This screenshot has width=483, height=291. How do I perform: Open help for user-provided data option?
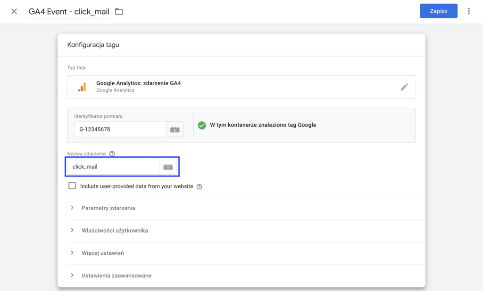coord(200,187)
